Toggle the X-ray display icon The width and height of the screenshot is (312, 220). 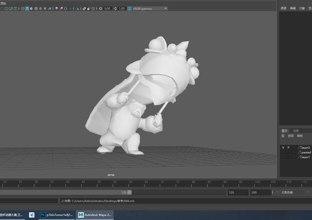click(84, 8)
